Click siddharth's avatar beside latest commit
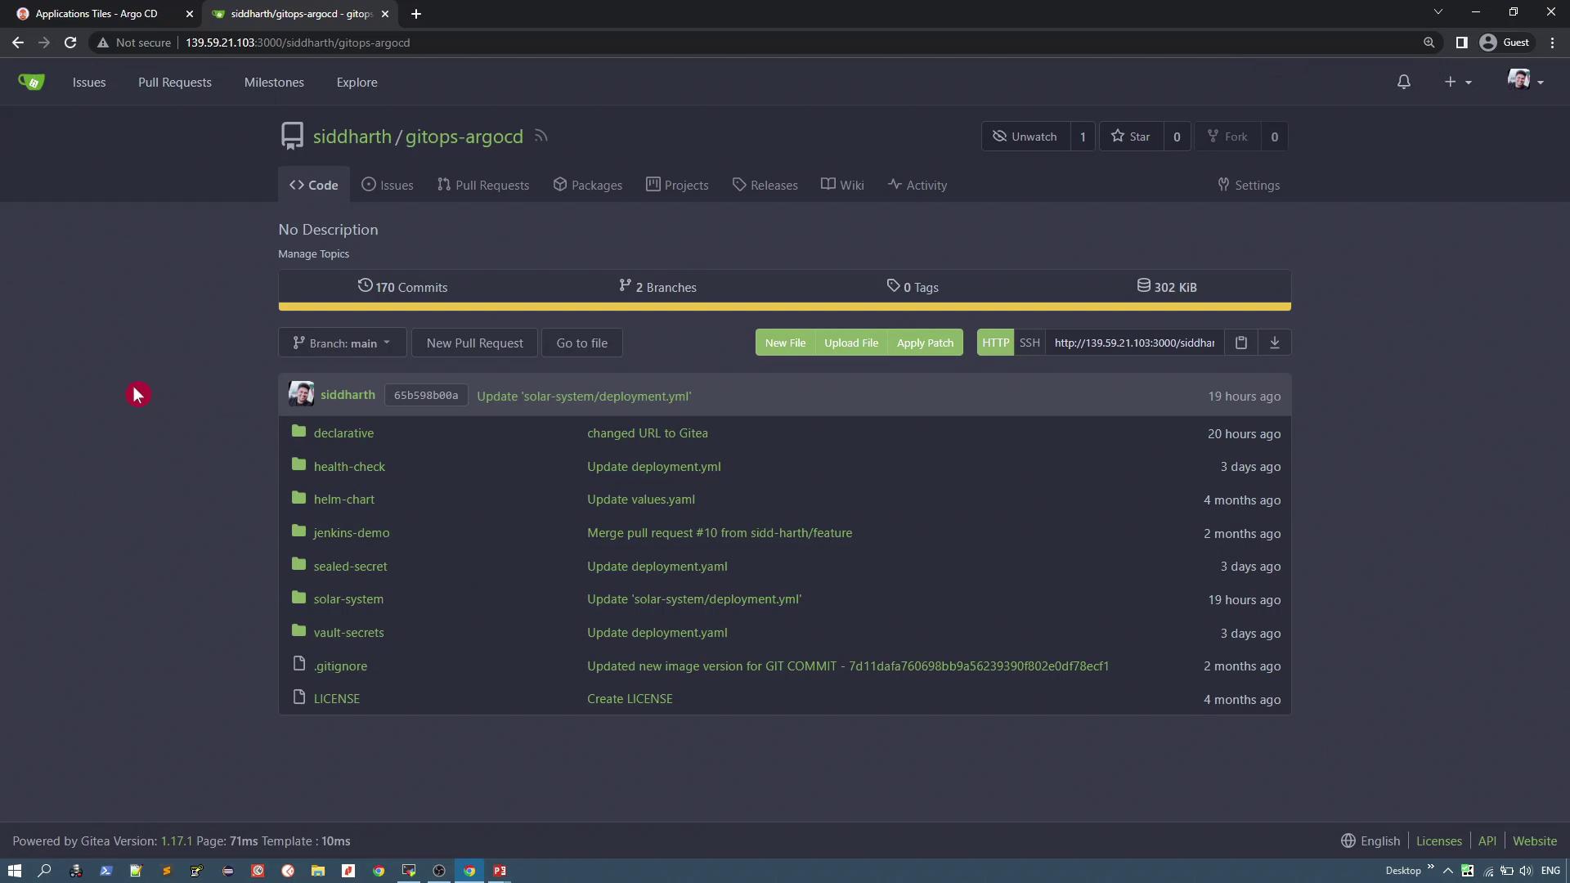The image size is (1570, 883). click(x=301, y=395)
